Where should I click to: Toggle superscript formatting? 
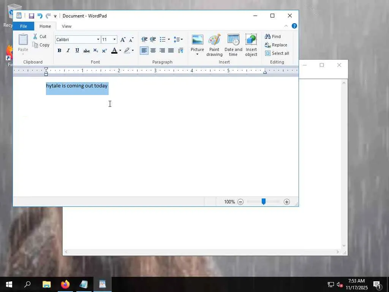104,51
